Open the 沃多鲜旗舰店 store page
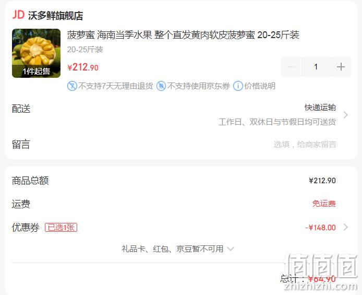The image size is (362, 295). (x=55, y=16)
